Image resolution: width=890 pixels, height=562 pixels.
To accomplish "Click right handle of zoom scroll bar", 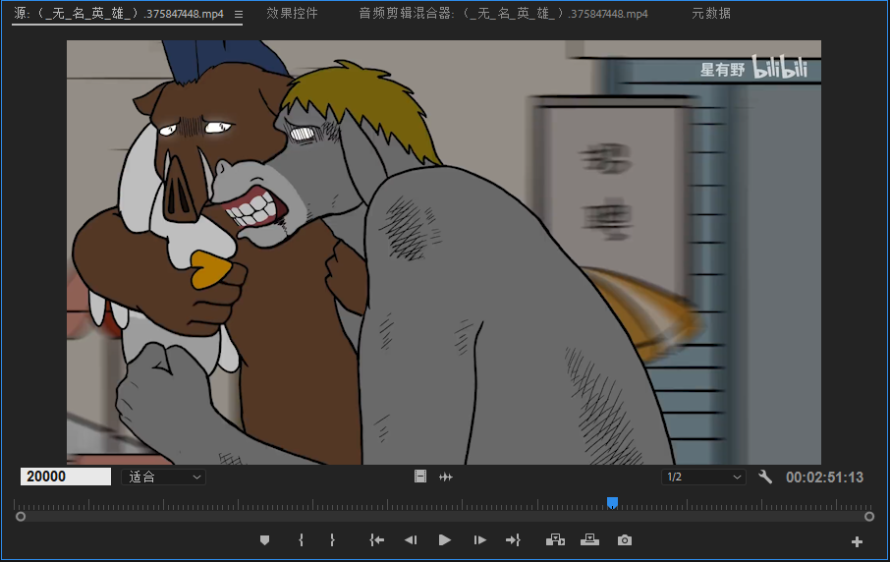I will (x=869, y=517).
